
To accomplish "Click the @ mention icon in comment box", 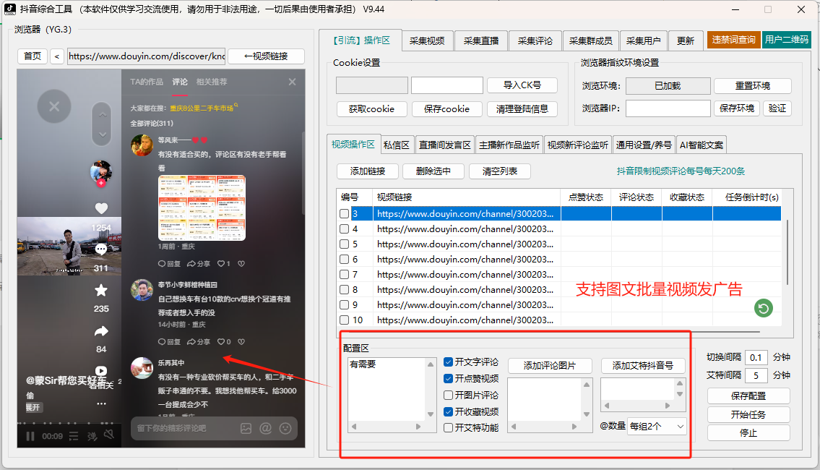I will coord(264,428).
